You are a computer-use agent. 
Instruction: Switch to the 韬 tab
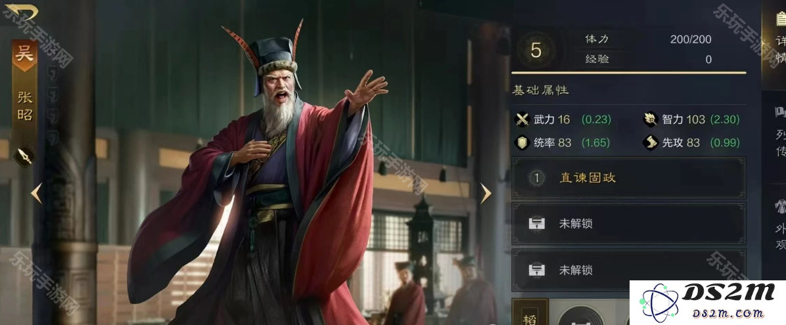pyautogui.click(x=530, y=312)
